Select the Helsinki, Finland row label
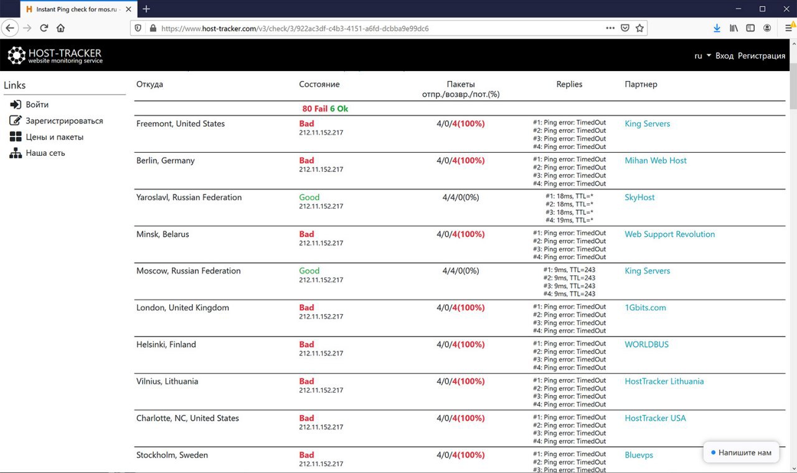Viewport: 797px width, 473px height. [x=166, y=344]
